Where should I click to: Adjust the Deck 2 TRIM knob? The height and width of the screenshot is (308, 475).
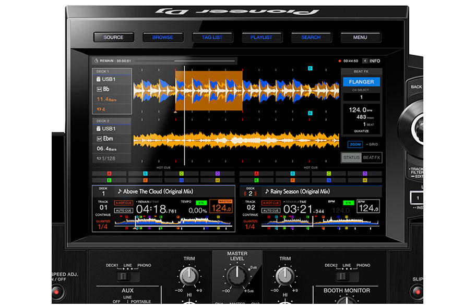(x=285, y=276)
